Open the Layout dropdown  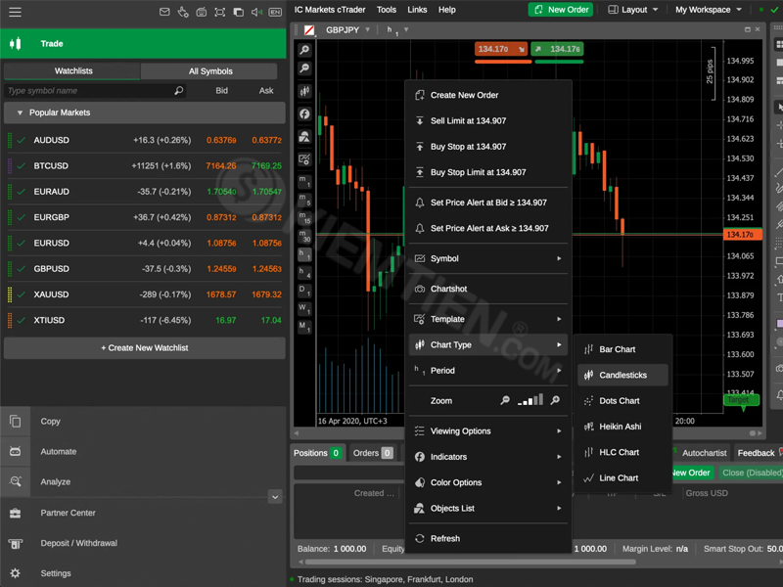(x=632, y=10)
